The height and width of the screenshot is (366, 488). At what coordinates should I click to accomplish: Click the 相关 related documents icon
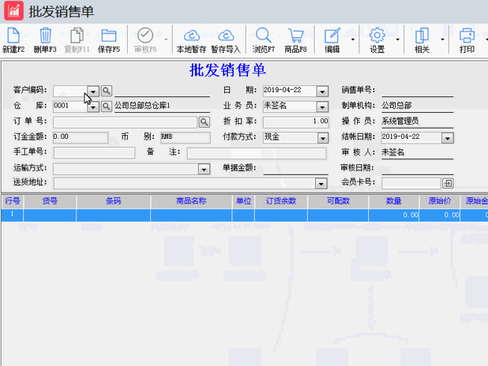(422, 35)
